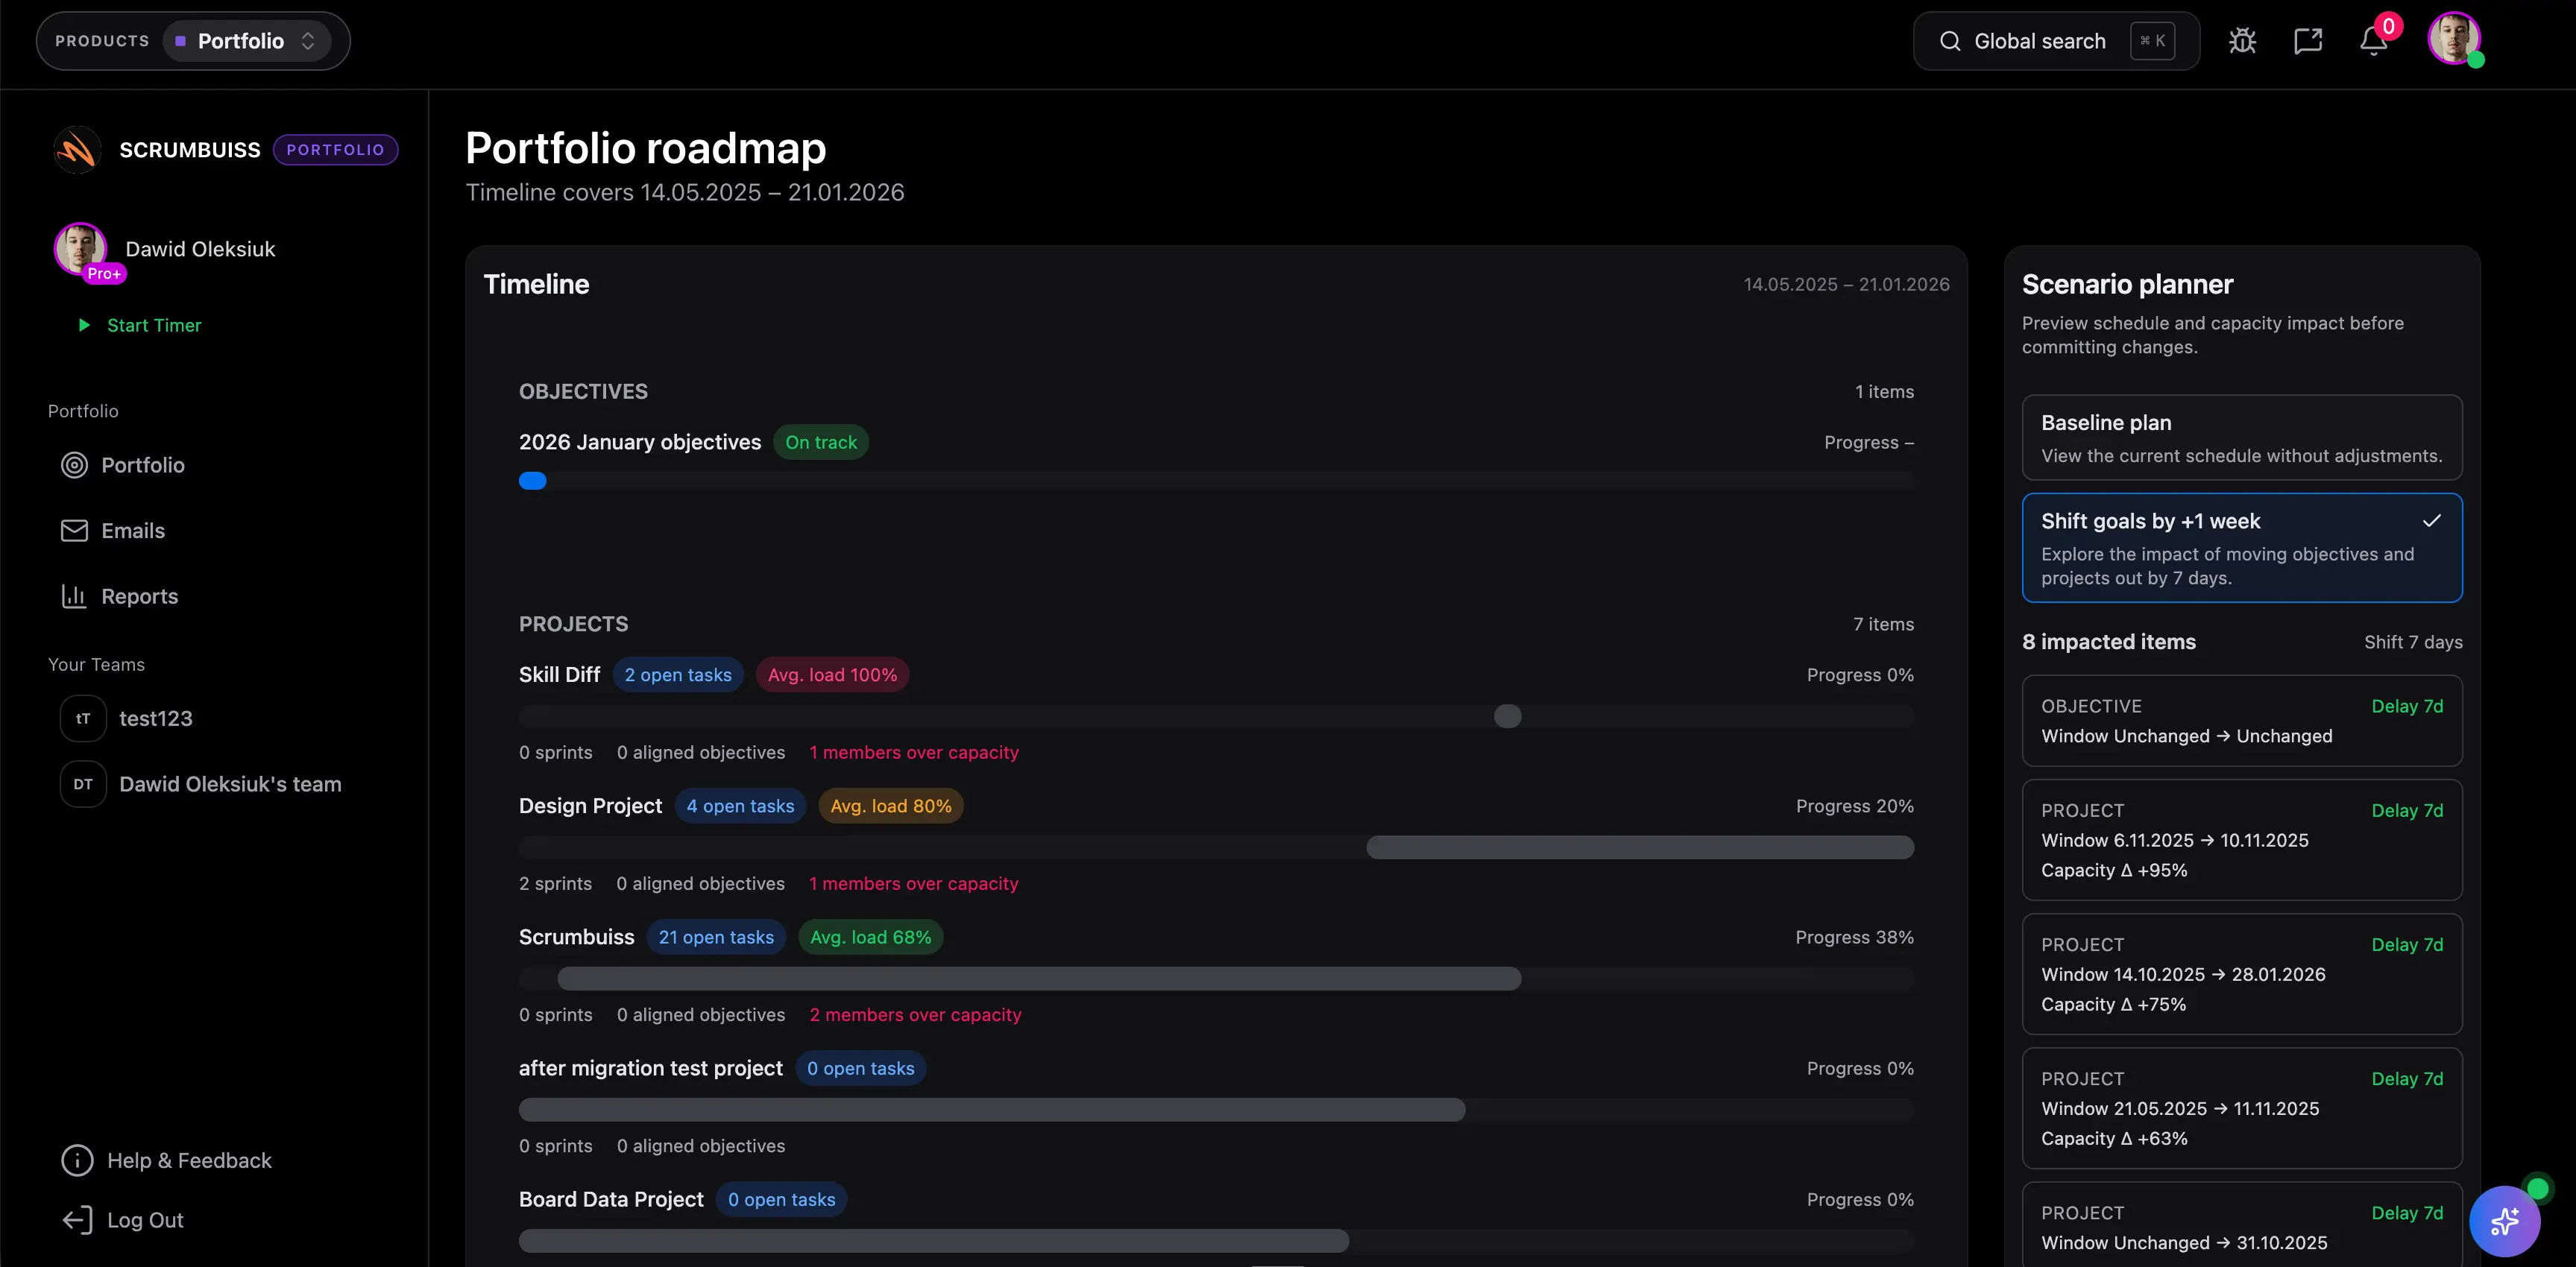
Task: Open the Products Portfolio switcher
Action: (x=247, y=41)
